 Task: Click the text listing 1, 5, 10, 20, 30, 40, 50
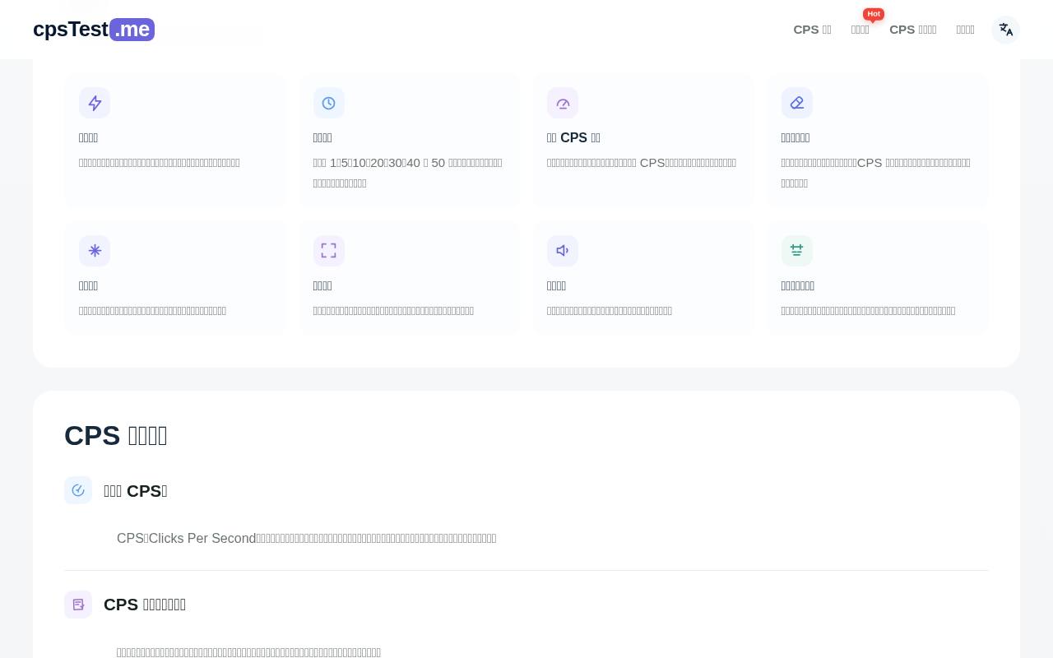pyautogui.click(x=408, y=173)
